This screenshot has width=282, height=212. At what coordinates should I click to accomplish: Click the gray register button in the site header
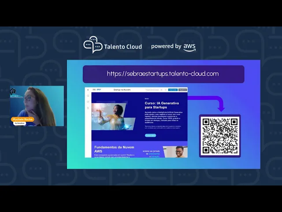[x=182, y=90]
